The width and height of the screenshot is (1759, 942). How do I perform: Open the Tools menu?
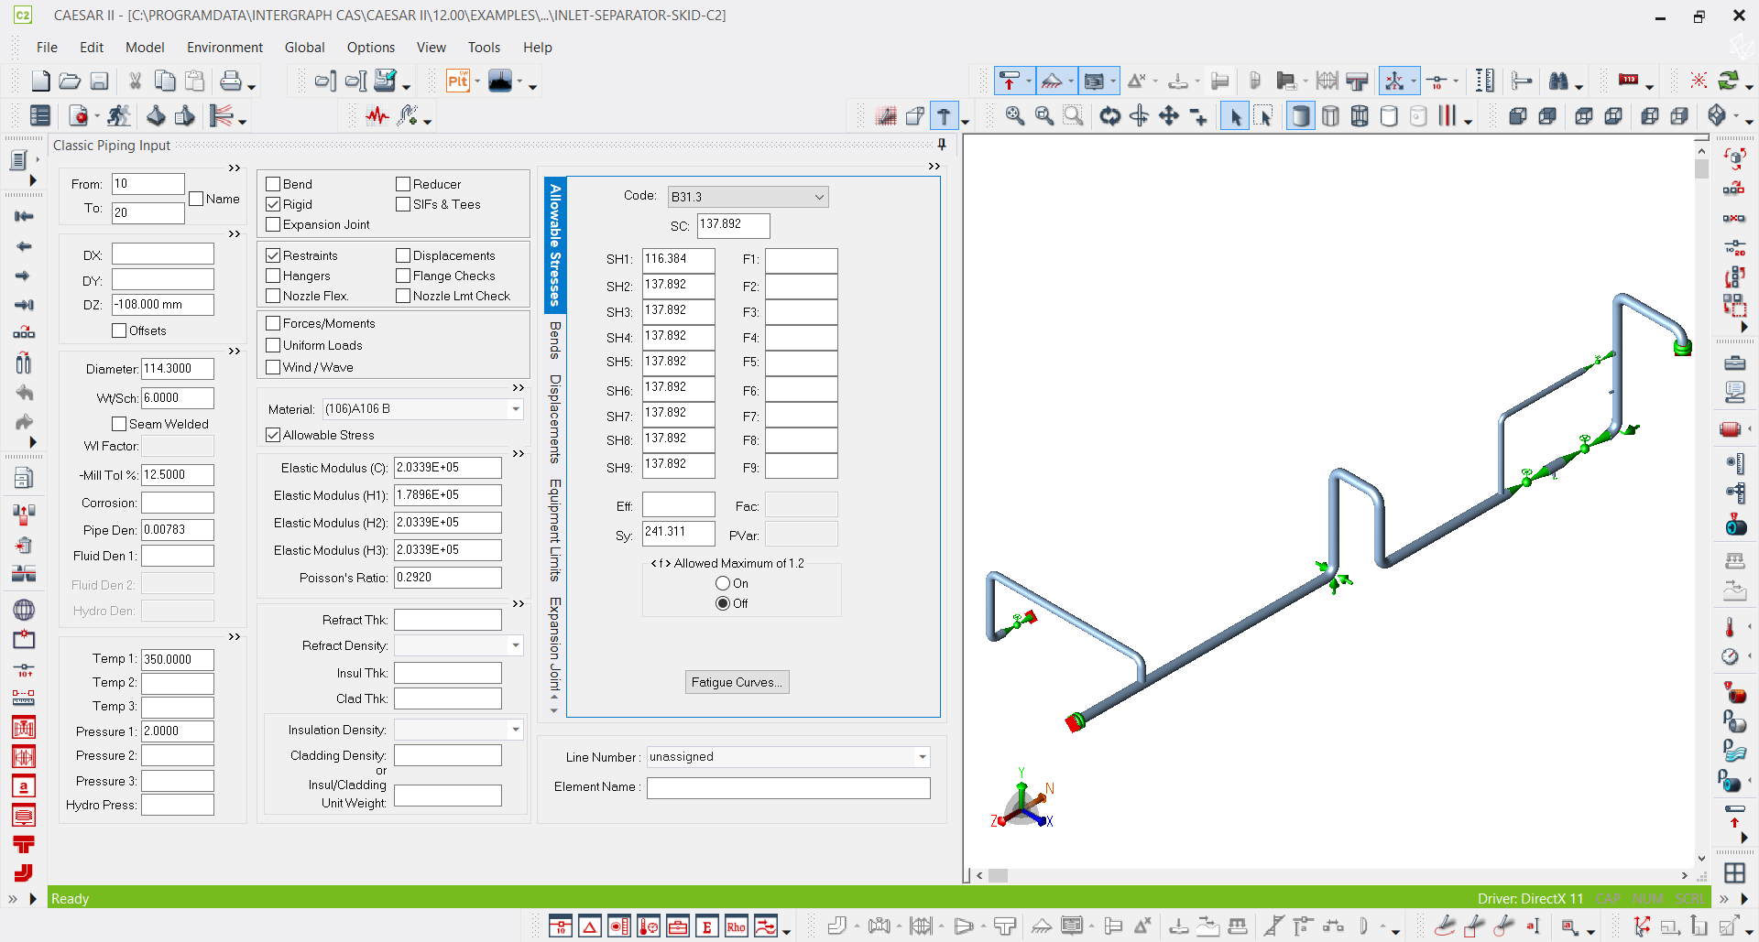[484, 48]
